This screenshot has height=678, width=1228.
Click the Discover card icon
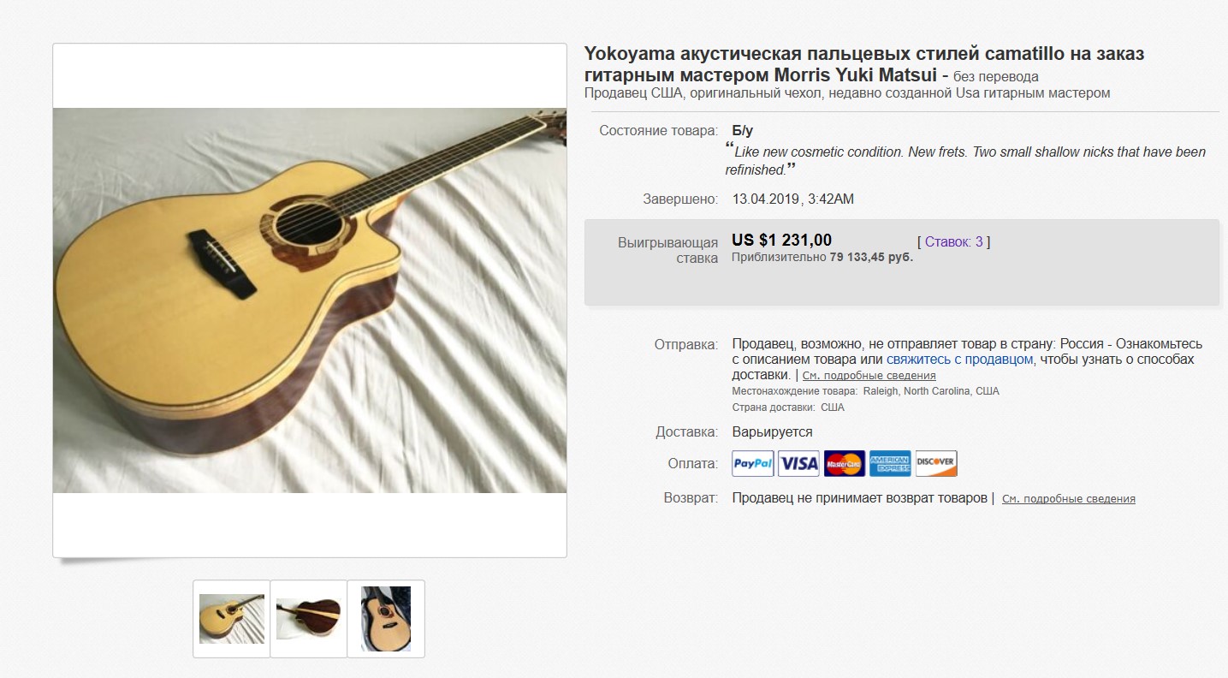936,463
